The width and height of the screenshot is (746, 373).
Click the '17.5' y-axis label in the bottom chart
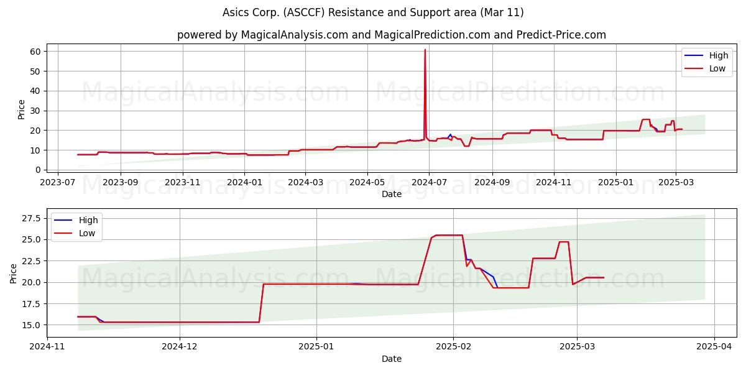pyautogui.click(x=33, y=303)
